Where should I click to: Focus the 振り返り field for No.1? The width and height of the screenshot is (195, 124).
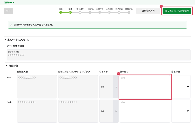(145, 87)
